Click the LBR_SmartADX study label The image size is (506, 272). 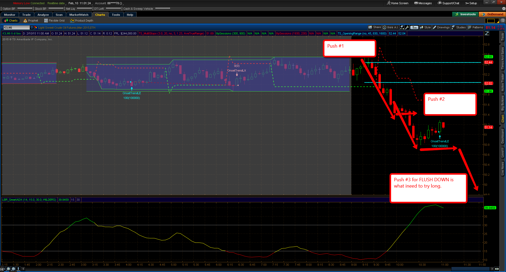coord(29,200)
